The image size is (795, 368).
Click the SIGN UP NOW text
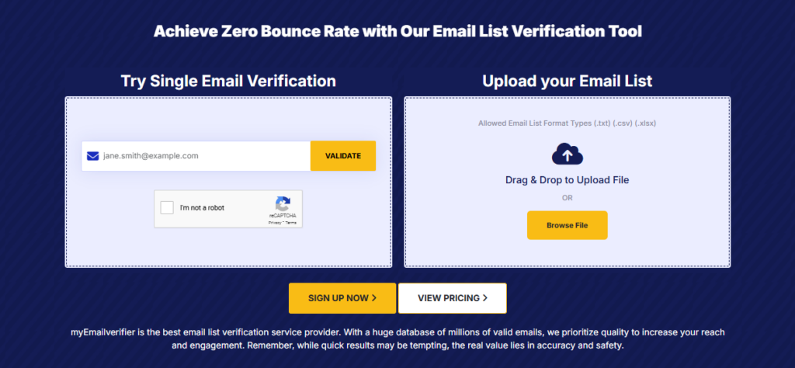point(338,297)
